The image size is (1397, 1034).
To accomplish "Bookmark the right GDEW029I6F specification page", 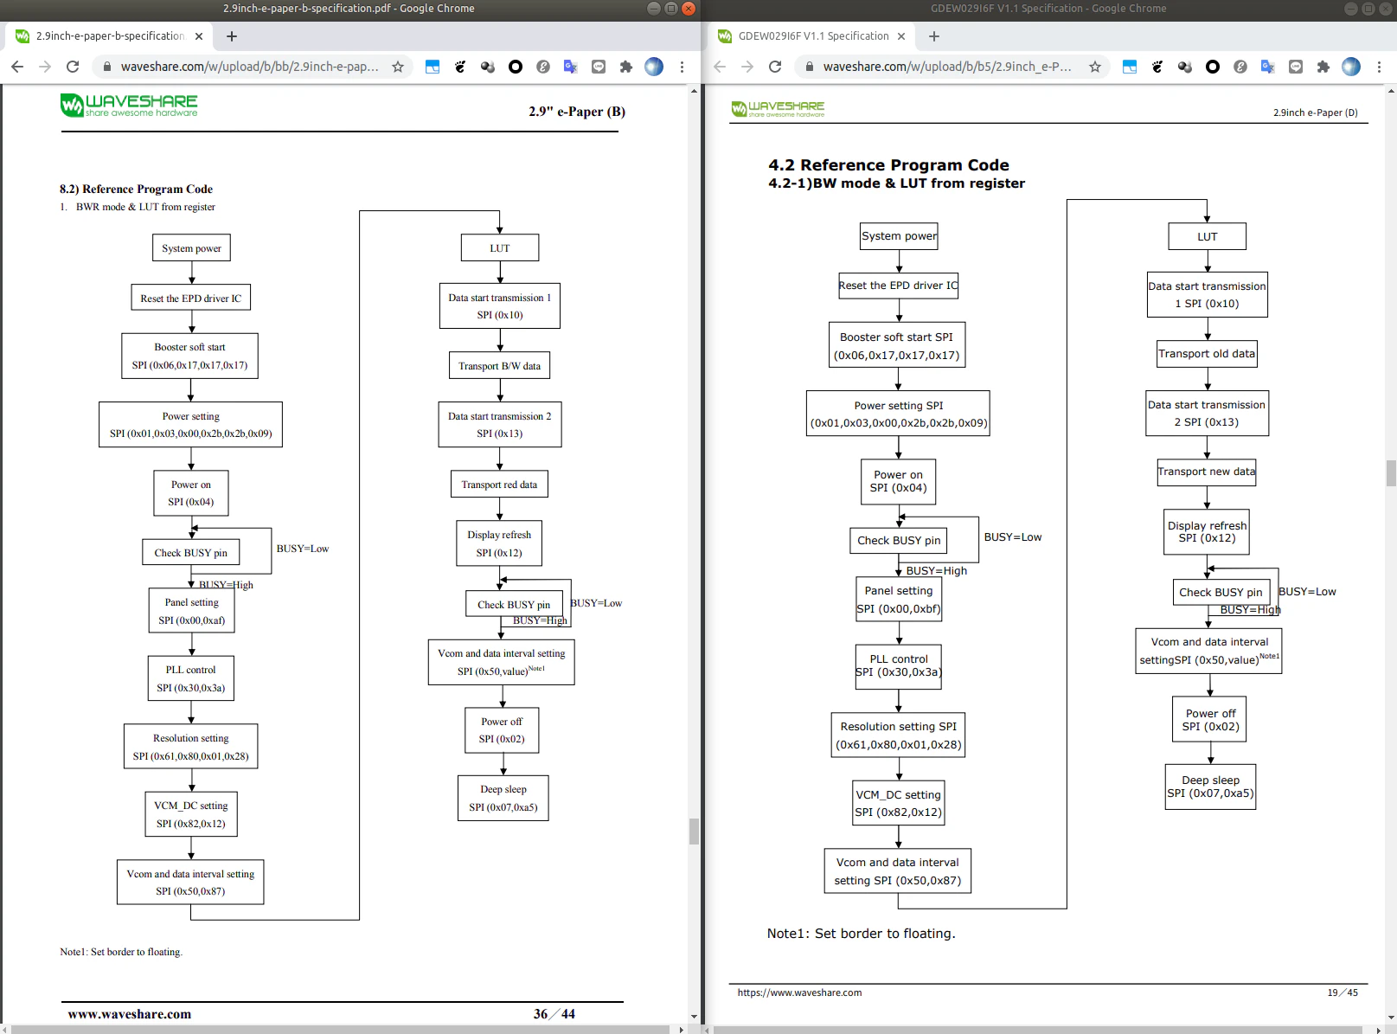I will 1095,67.
